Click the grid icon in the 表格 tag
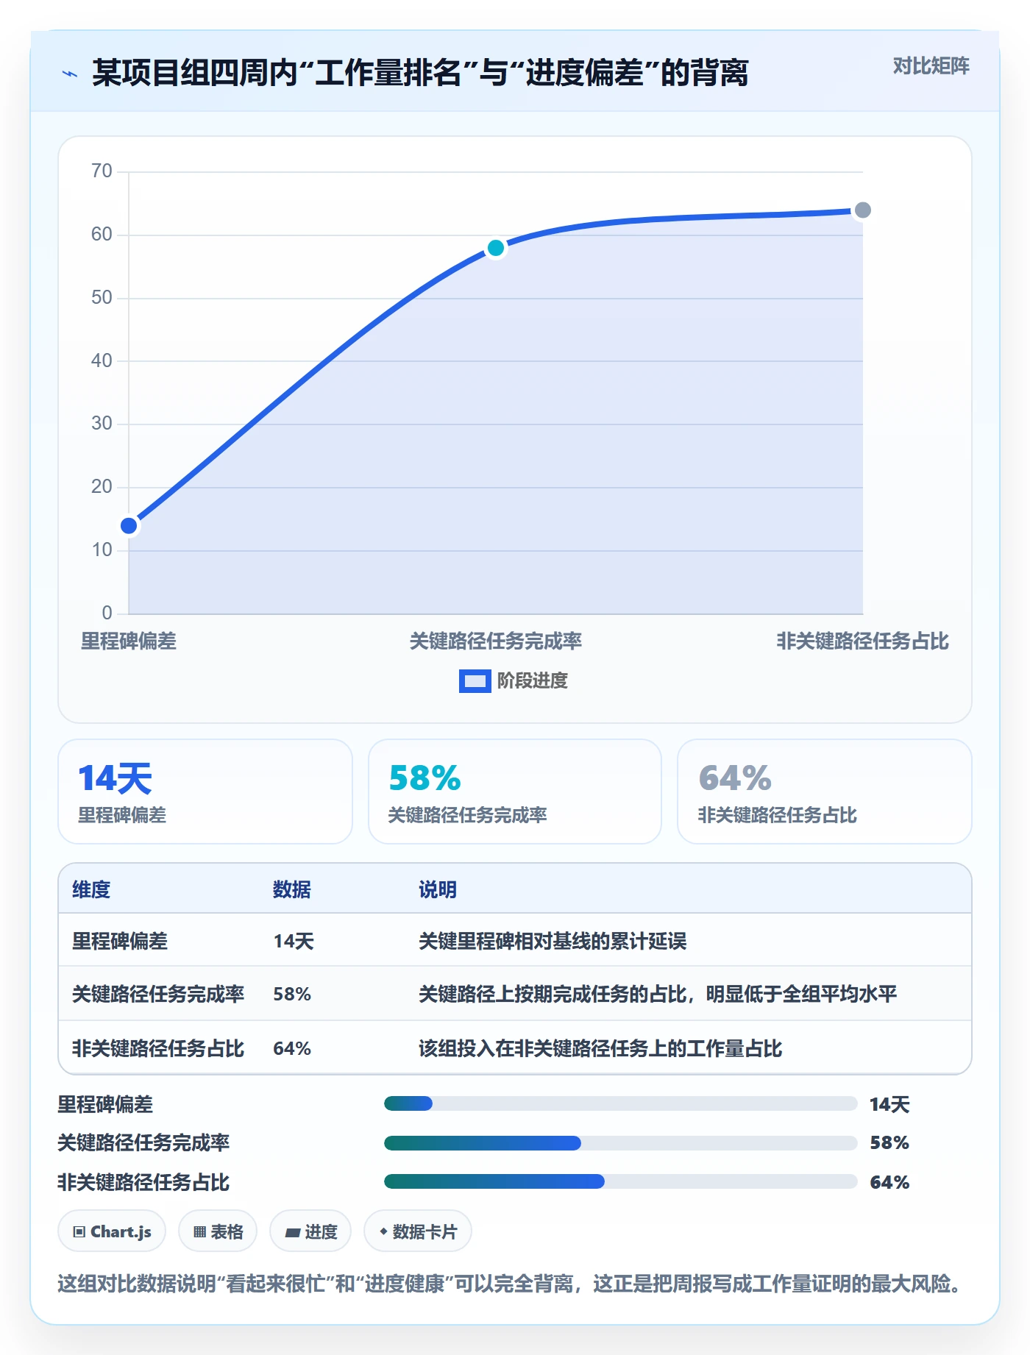Screen dimensions: 1030x1355 (x=199, y=1232)
